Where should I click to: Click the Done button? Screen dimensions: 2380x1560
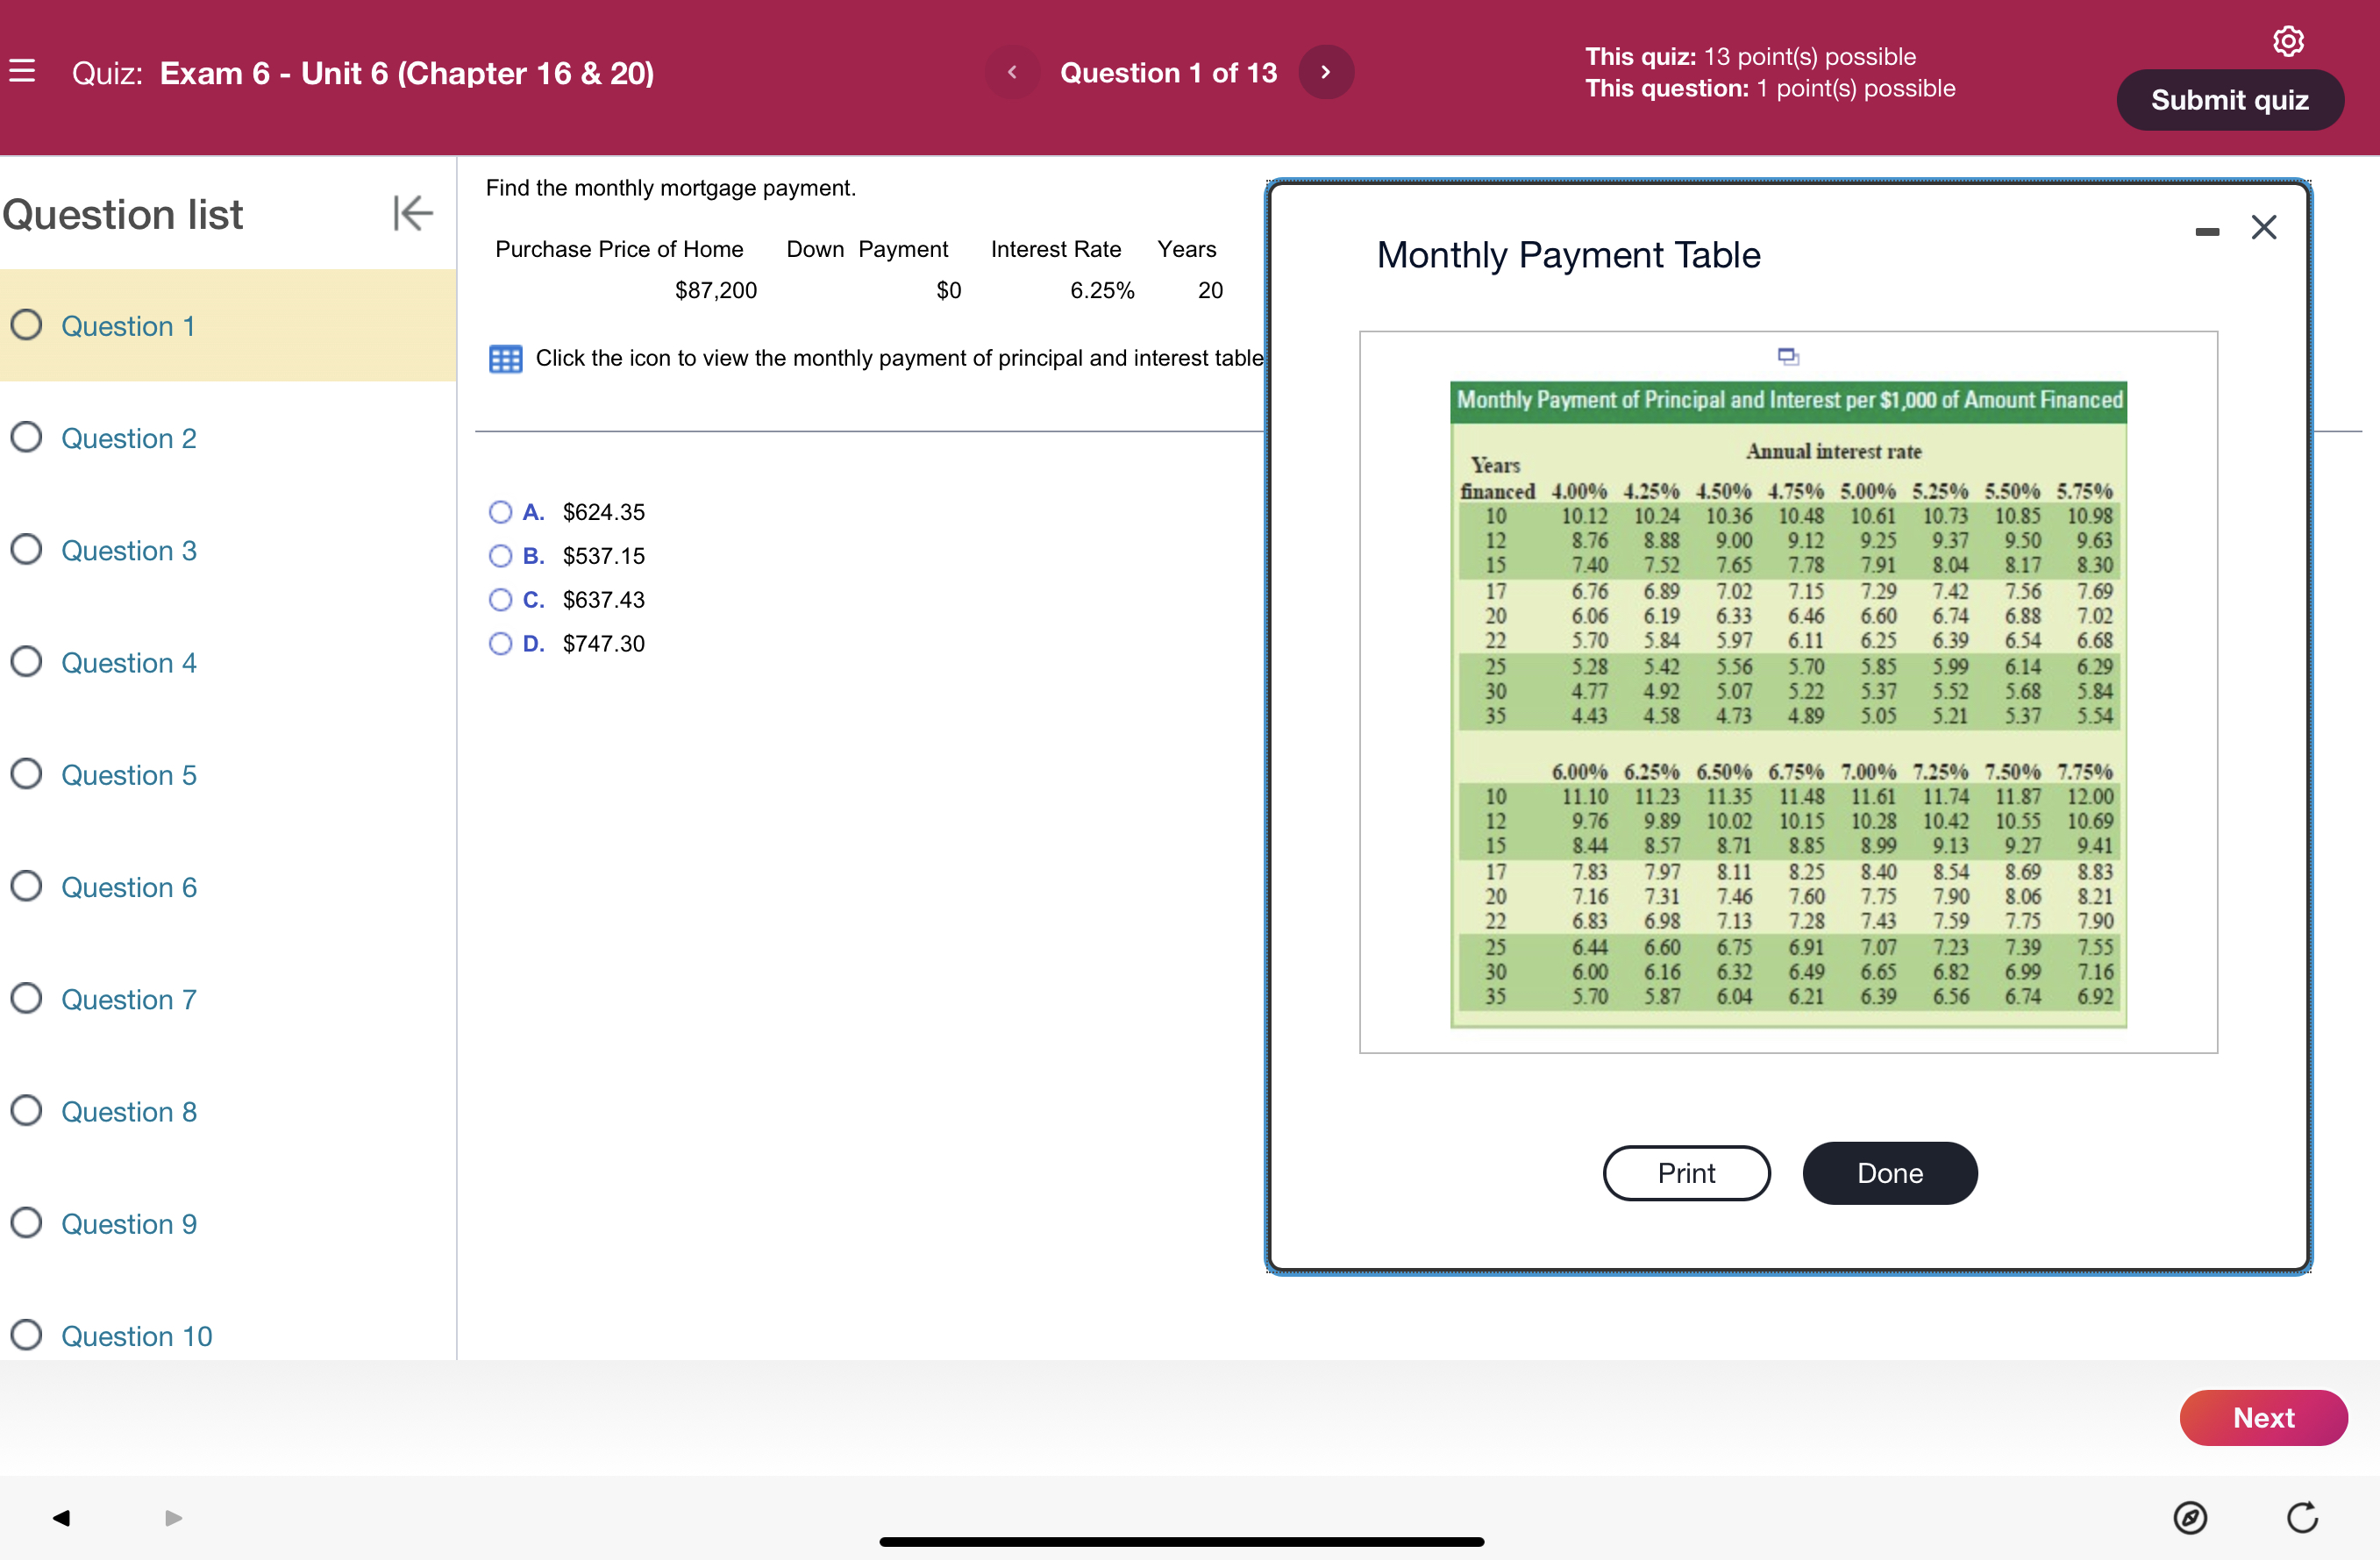tap(1889, 1173)
